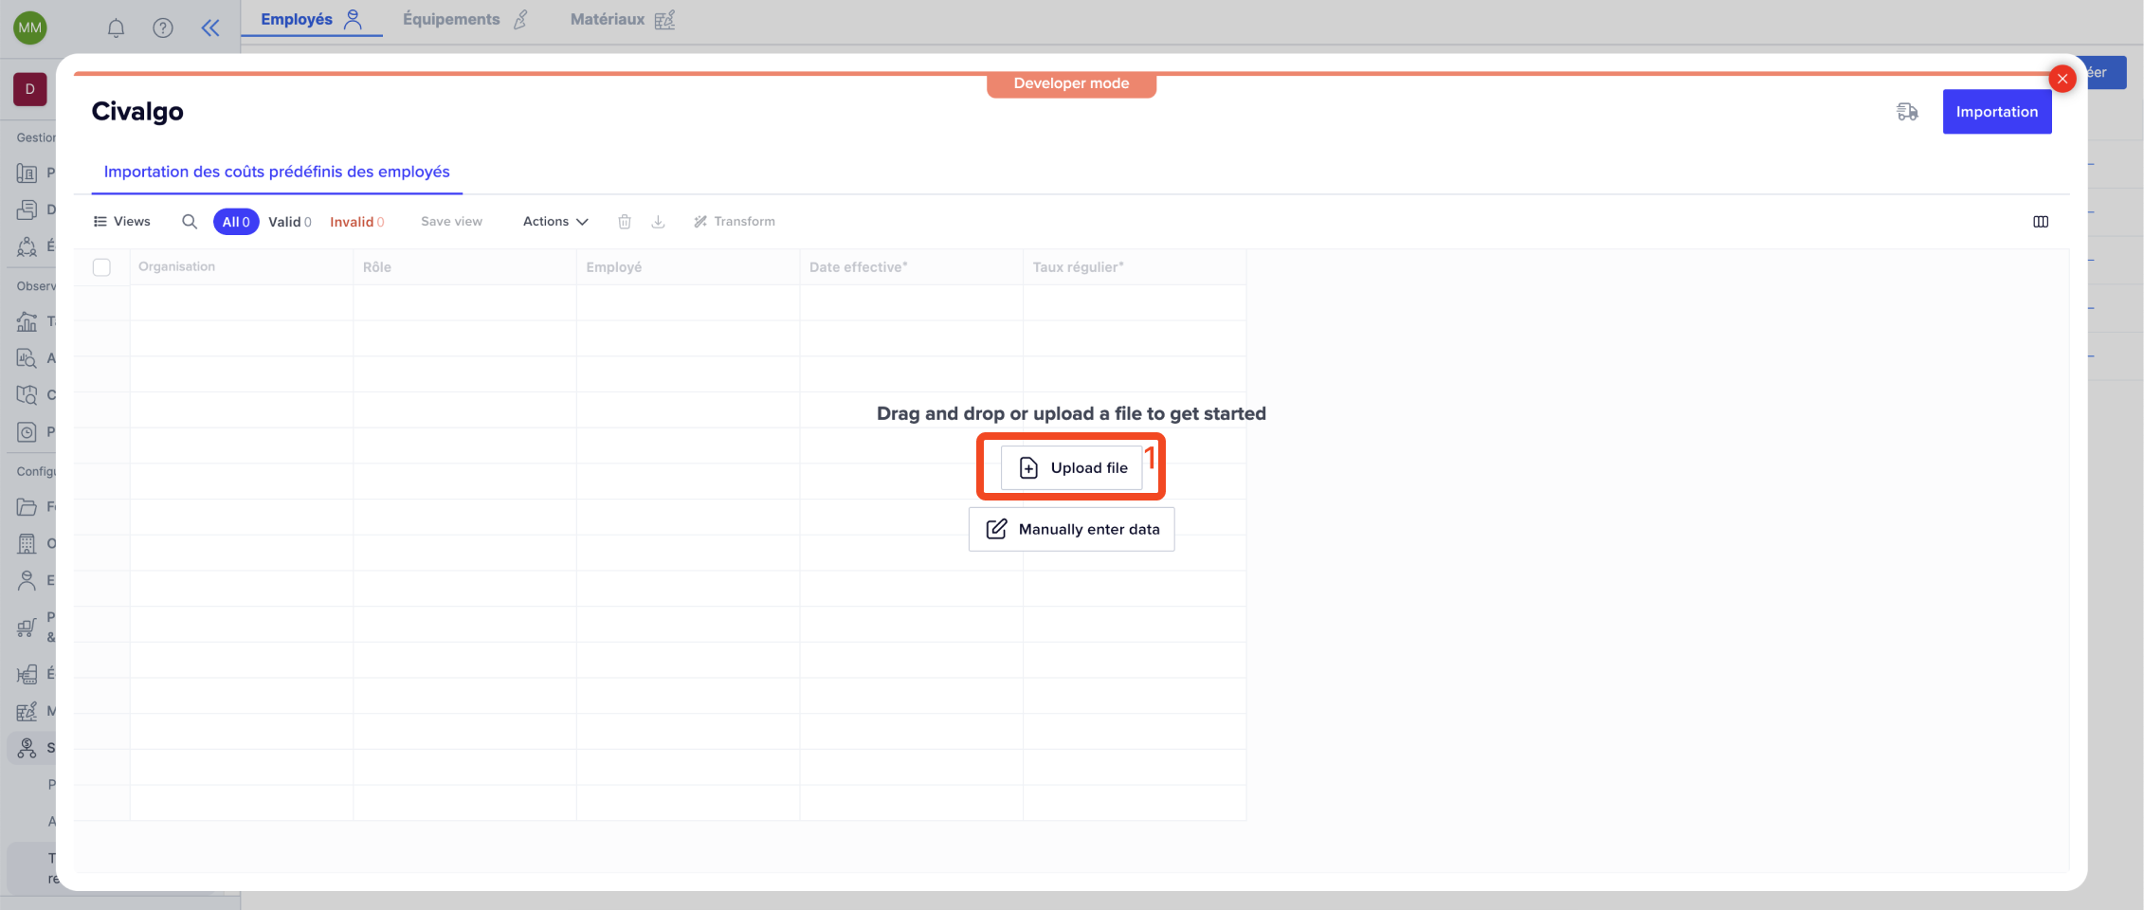The height and width of the screenshot is (910, 2144).
Task: Expand the Actions dropdown
Action: [555, 222]
